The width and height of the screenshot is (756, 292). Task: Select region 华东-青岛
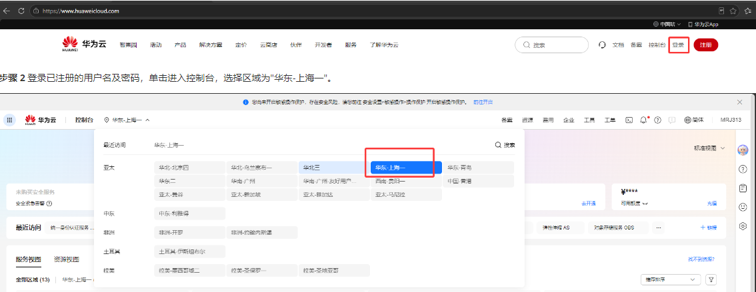[x=478, y=168]
